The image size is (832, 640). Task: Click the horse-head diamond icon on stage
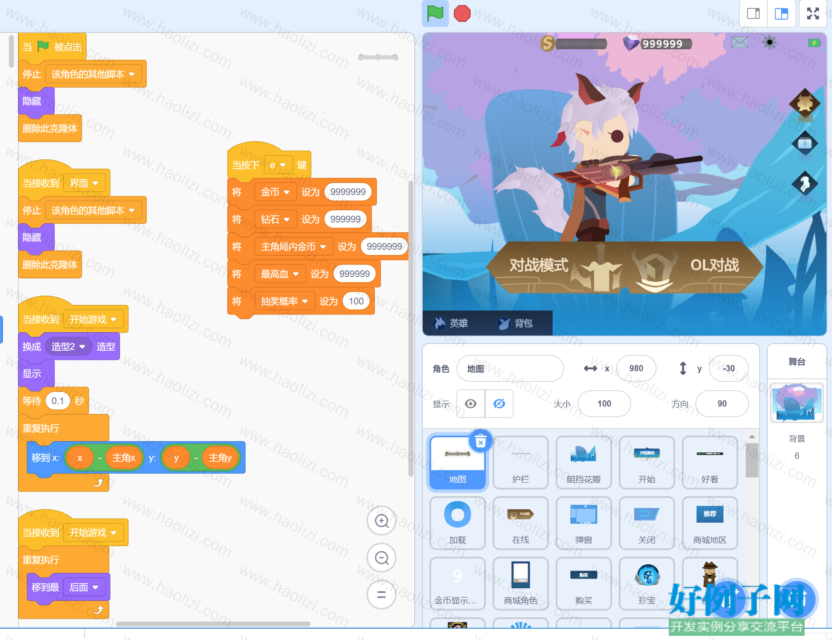point(805,184)
